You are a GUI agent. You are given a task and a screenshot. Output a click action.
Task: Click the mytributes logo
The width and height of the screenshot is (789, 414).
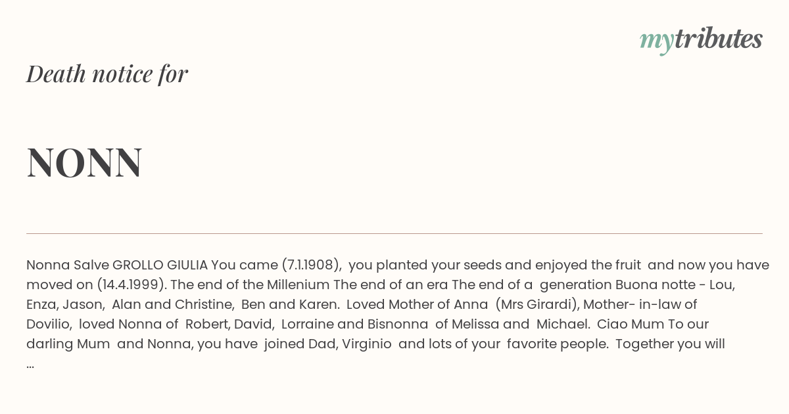(x=701, y=40)
